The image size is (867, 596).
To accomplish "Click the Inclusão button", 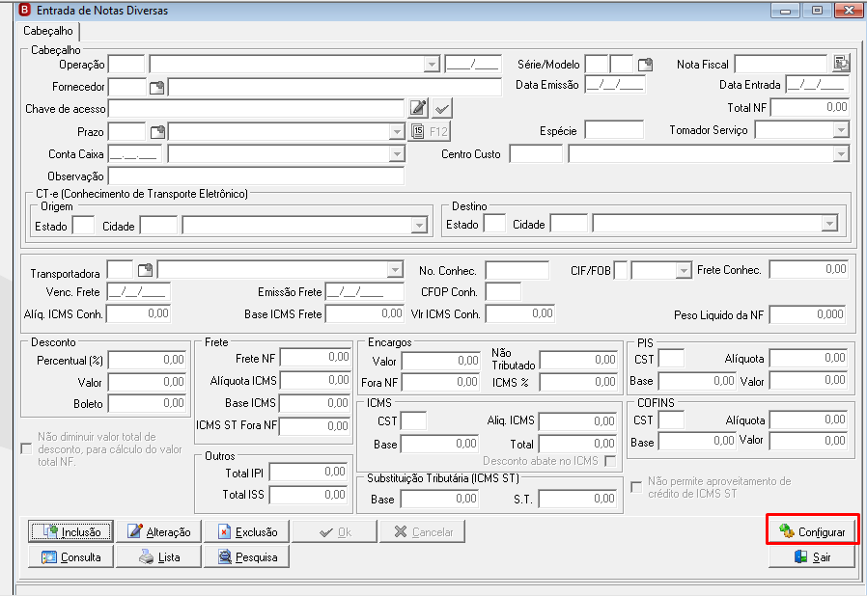I will [70, 531].
